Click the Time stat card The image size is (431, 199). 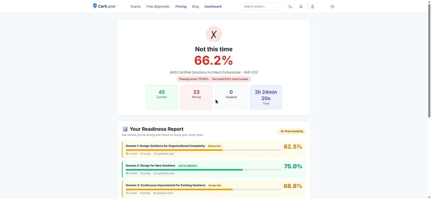click(266, 97)
